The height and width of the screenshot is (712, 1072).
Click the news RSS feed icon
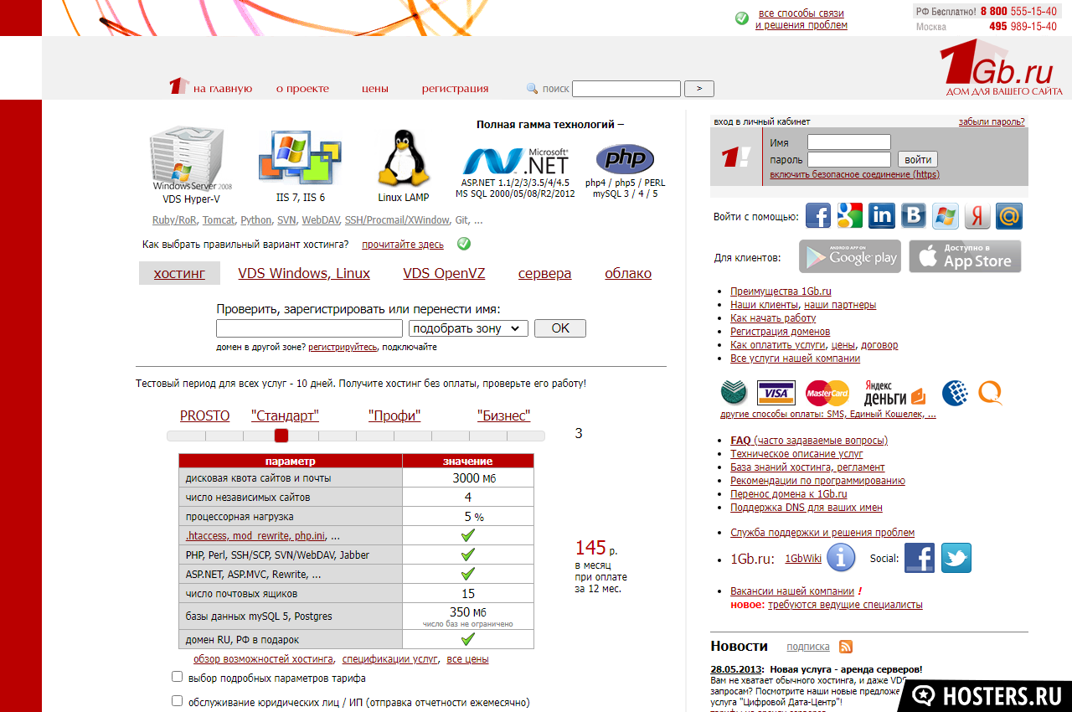click(x=846, y=647)
